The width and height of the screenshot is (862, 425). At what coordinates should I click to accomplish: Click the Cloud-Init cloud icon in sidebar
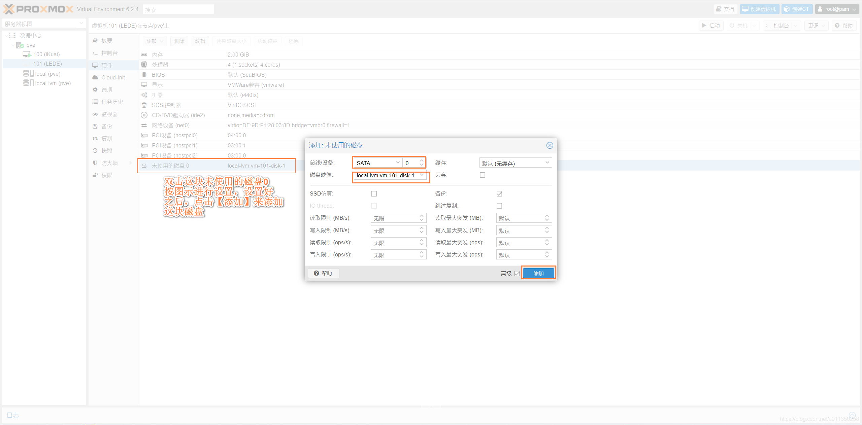click(95, 78)
